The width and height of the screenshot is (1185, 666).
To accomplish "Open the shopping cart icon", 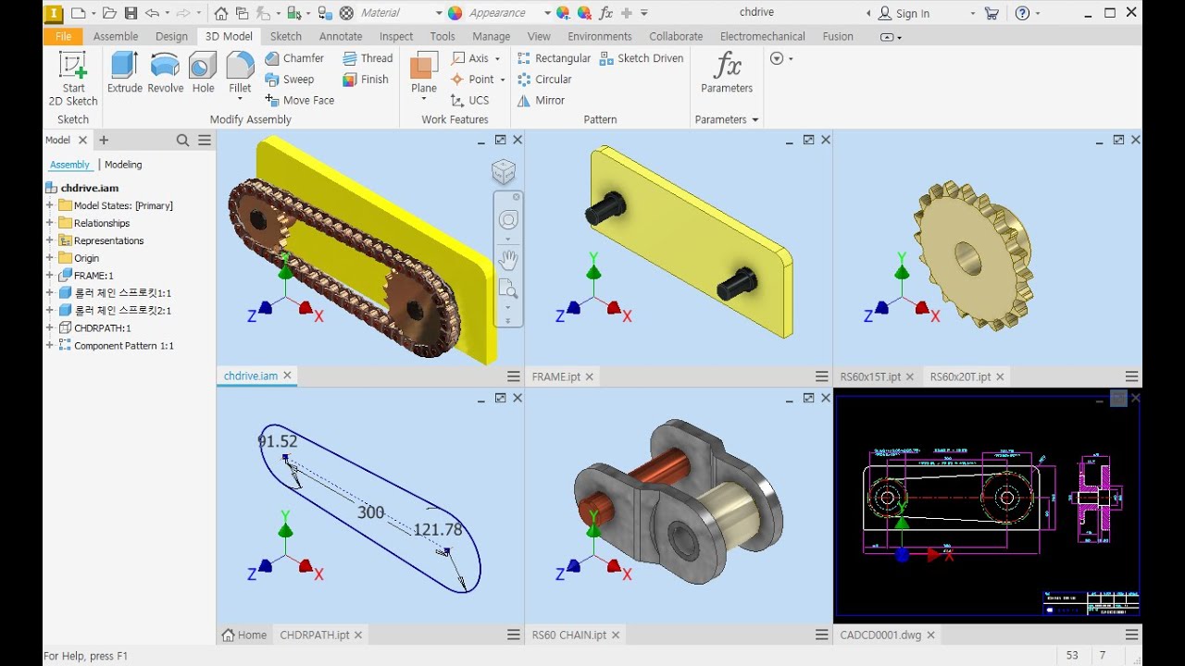I will point(992,13).
